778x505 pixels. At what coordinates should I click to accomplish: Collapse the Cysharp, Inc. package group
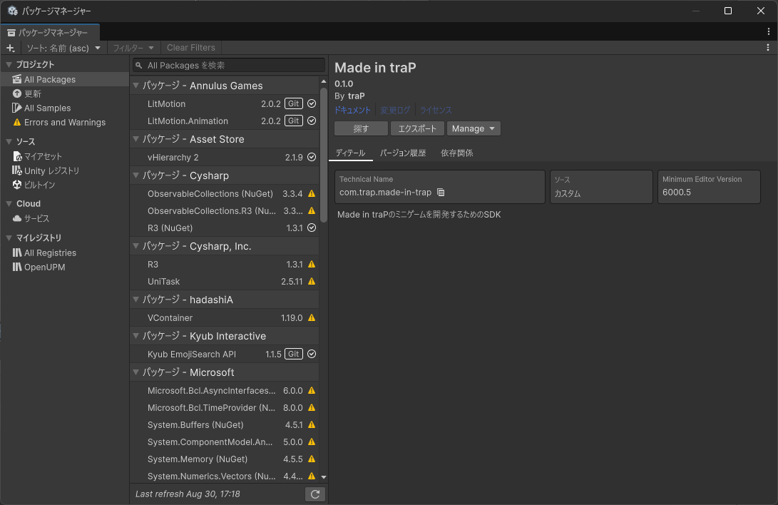coord(136,246)
